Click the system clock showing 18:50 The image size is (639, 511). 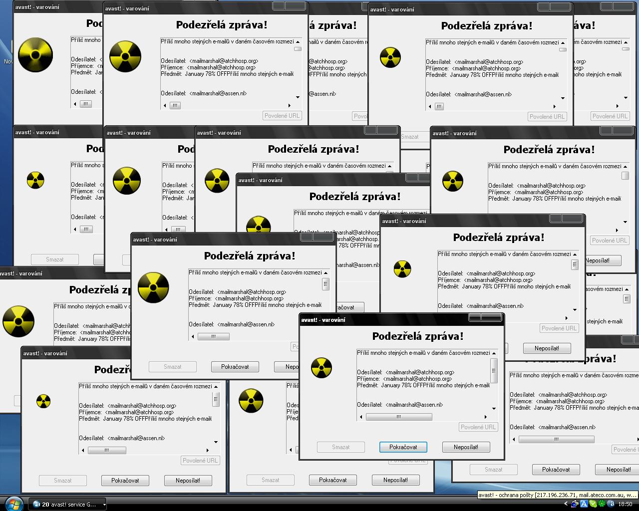click(626, 505)
